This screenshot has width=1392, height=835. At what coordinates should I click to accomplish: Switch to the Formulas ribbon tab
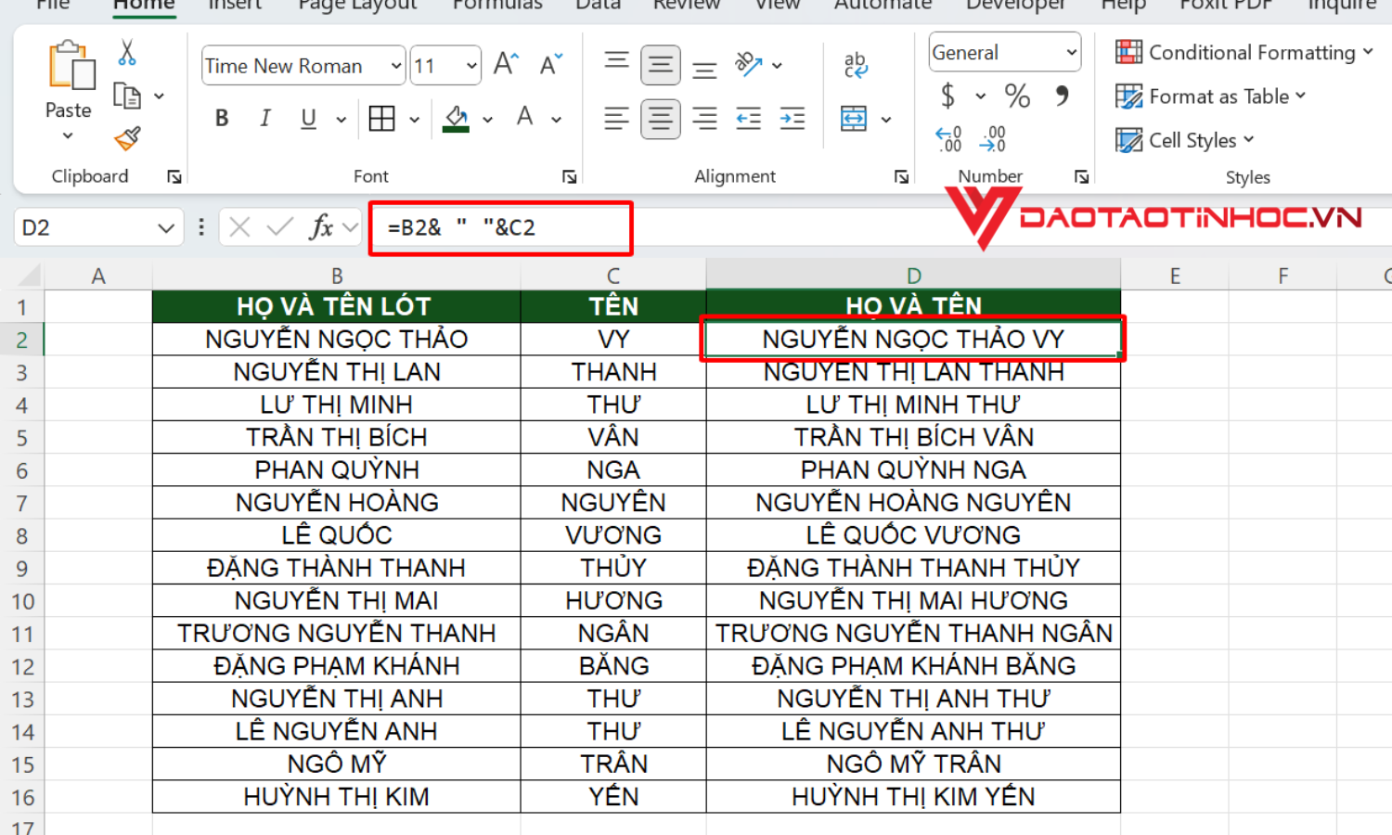tap(497, 6)
